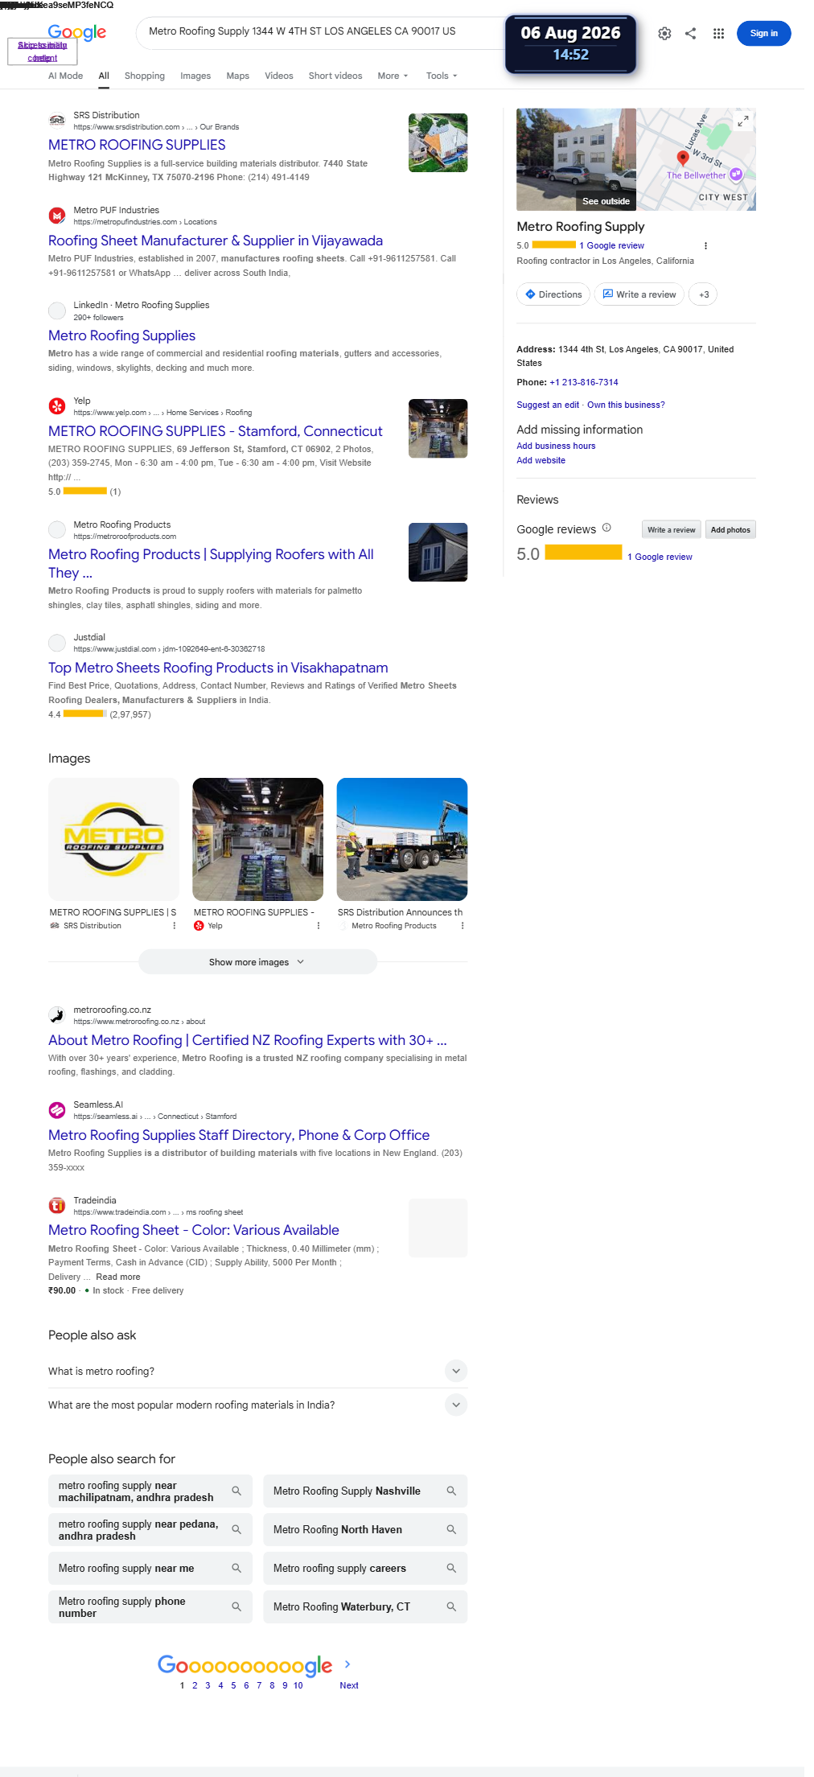814x1777 pixels.
Task: Open the Google apps grid icon
Action: pos(719,34)
